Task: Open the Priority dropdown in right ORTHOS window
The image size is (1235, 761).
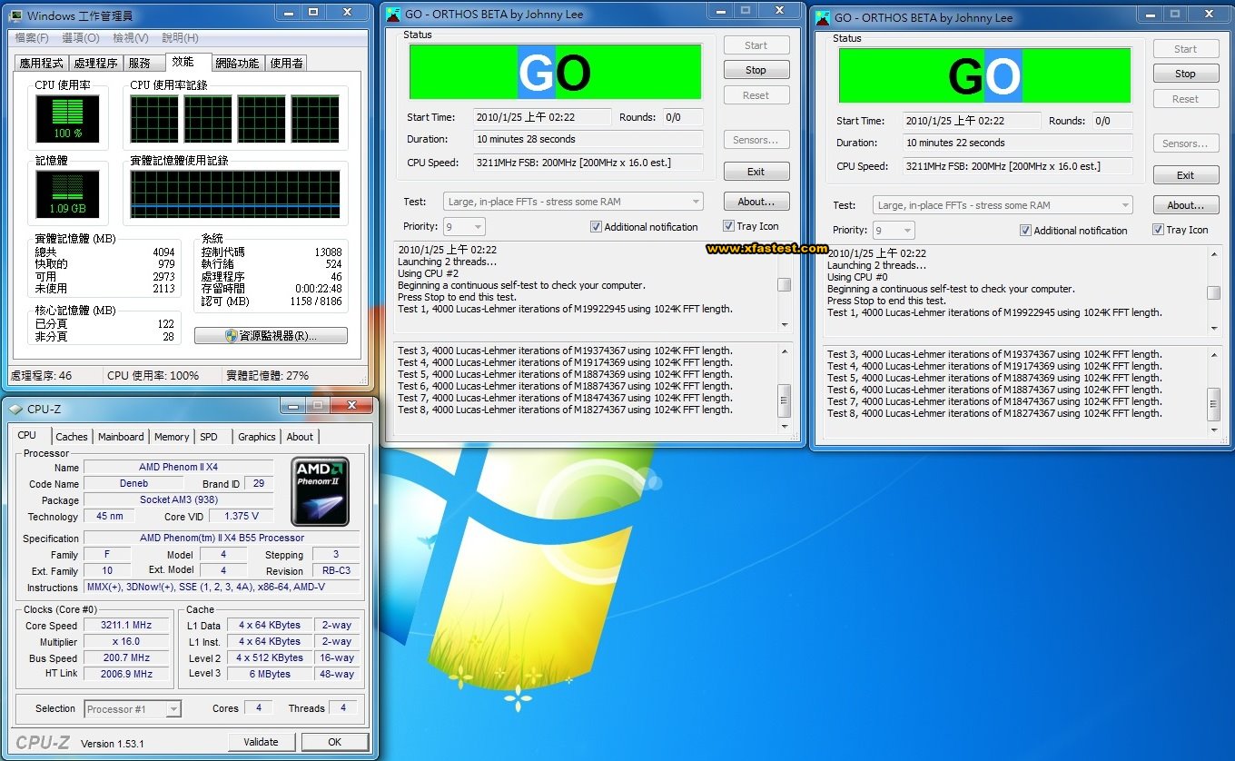Action: pyautogui.click(x=894, y=230)
